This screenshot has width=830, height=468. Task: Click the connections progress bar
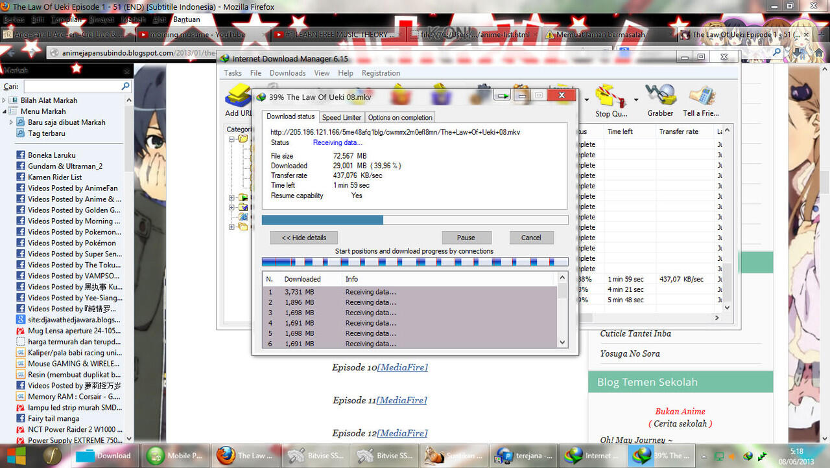415,262
